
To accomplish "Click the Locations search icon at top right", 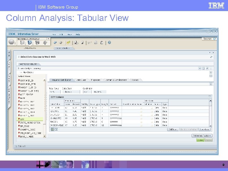I will click(214, 39).
